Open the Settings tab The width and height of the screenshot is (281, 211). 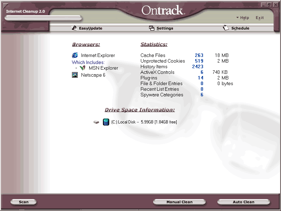point(165,28)
